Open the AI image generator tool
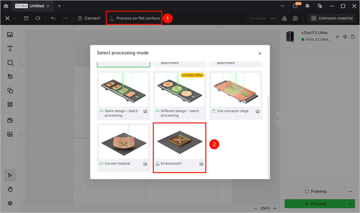This screenshot has height=213, width=360. coord(10,134)
